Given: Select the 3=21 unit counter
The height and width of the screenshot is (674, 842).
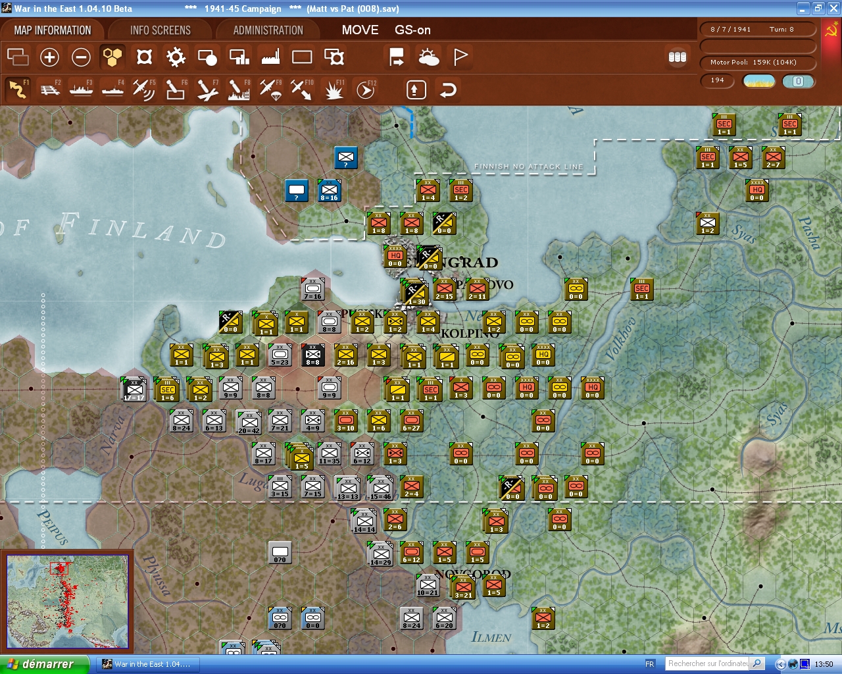Looking at the screenshot, I should coord(462,587).
